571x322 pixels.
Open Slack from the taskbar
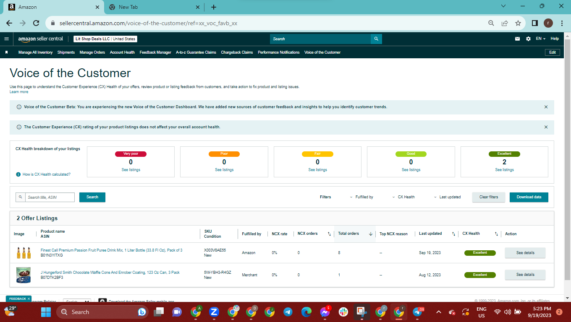[x=343, y=312]
